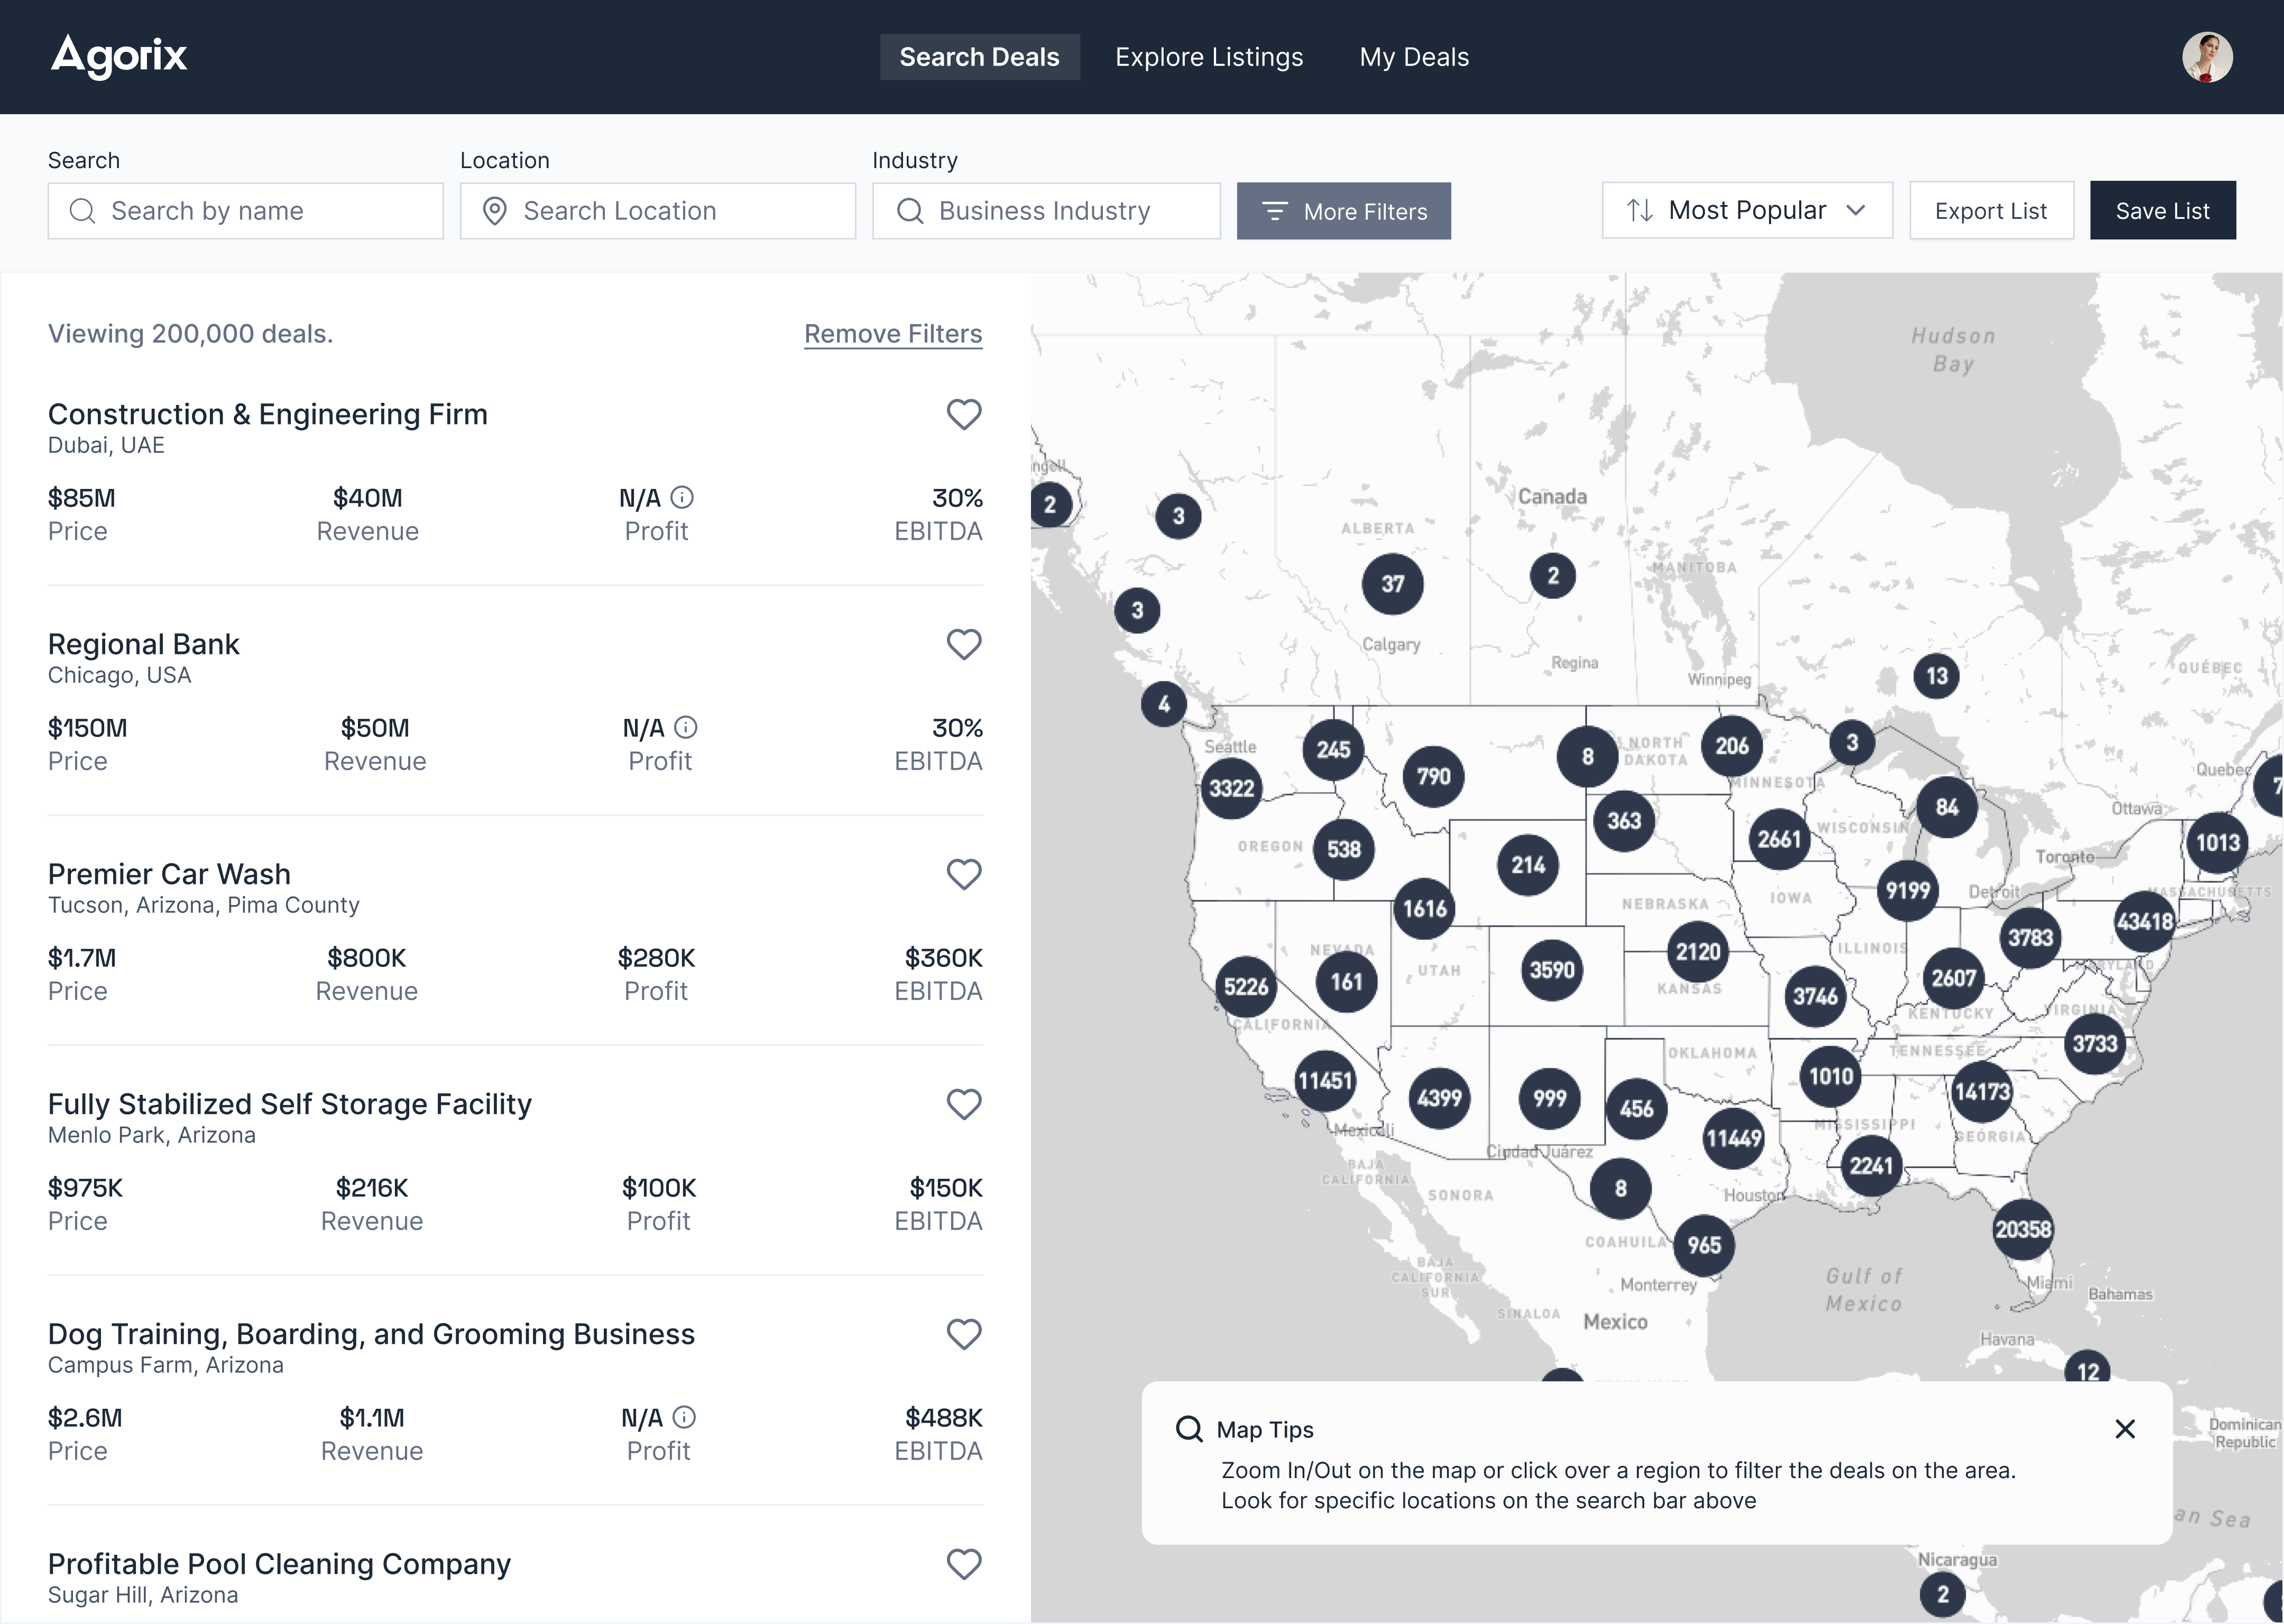Select the 965 cluster near Monterrey
The width and height of the screenshot is (2284, 1624).
pyautogui.click(x=1704, y=1245)
